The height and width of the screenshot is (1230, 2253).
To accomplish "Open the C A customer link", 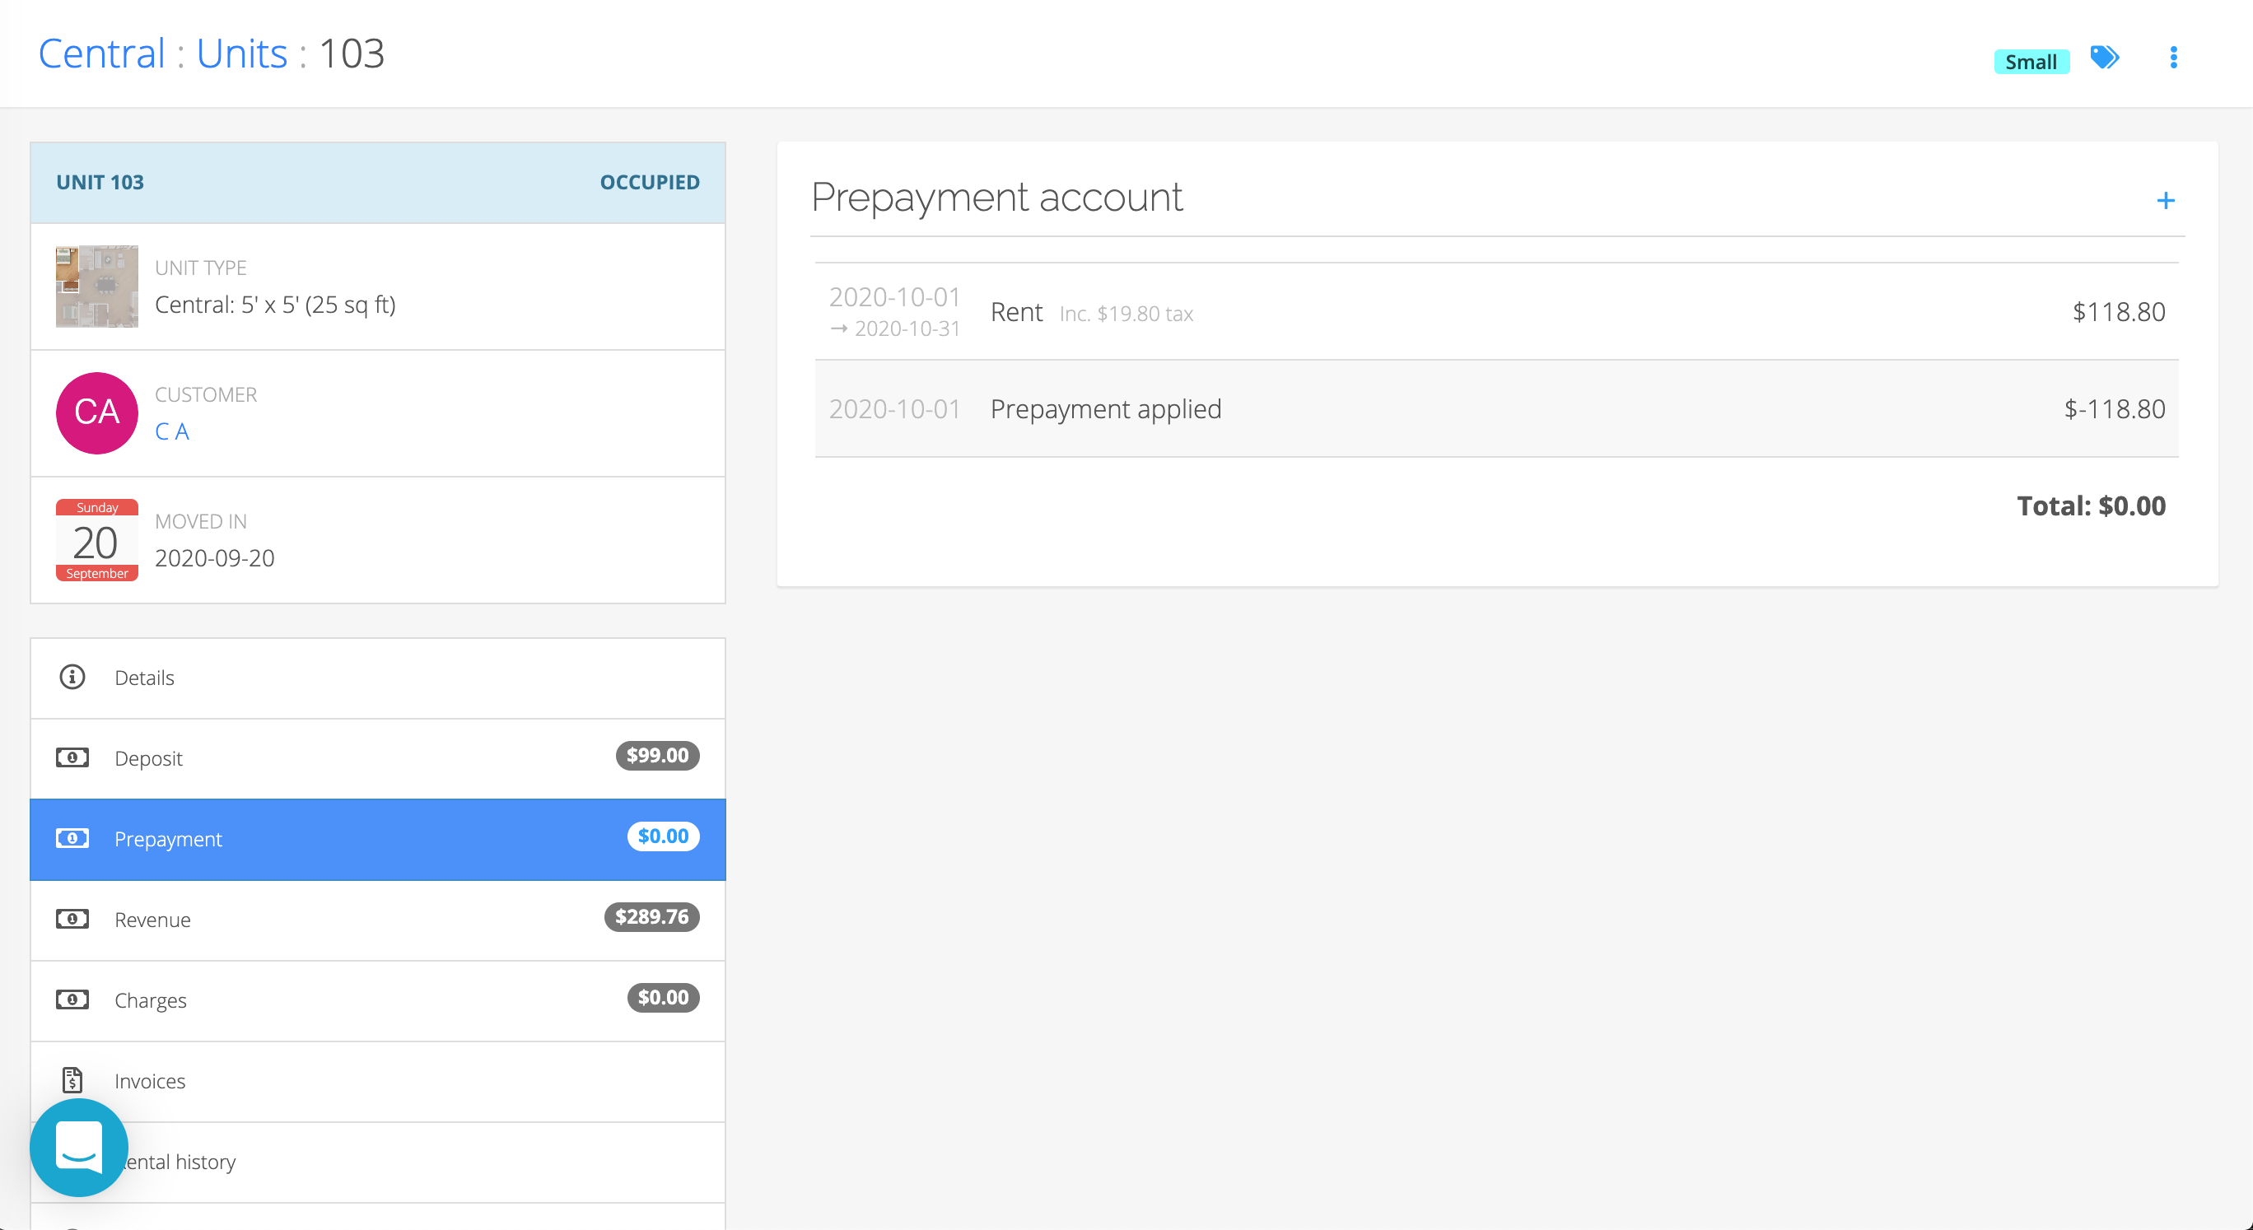I will coord(171,432).
